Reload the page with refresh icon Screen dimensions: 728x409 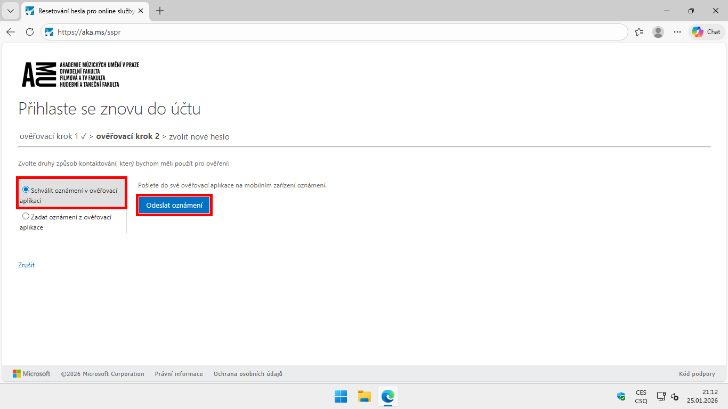click(x=30, y=32)
